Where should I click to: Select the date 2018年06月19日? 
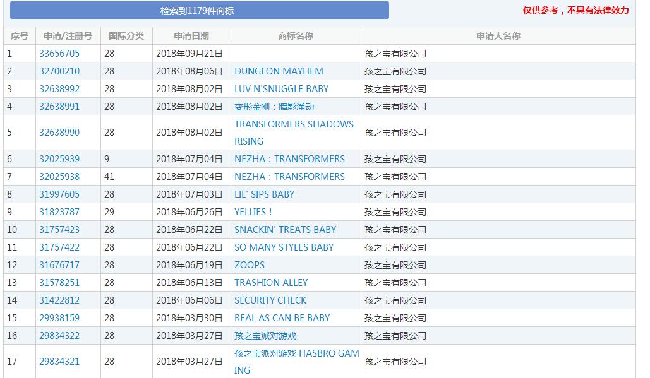click(x=190, y=265)
